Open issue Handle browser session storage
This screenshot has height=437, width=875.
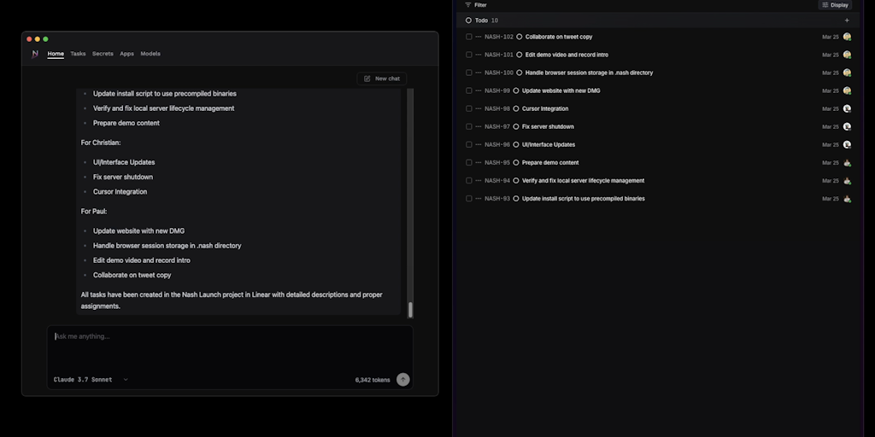[x=589, y=73]
